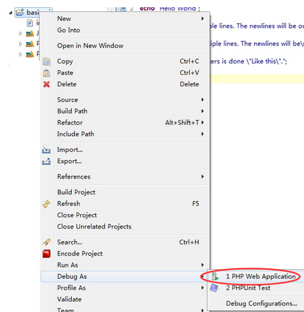Open the Include Path submenu
The height and width of the screenshot is (312, 304).
(x=125, y=134)
